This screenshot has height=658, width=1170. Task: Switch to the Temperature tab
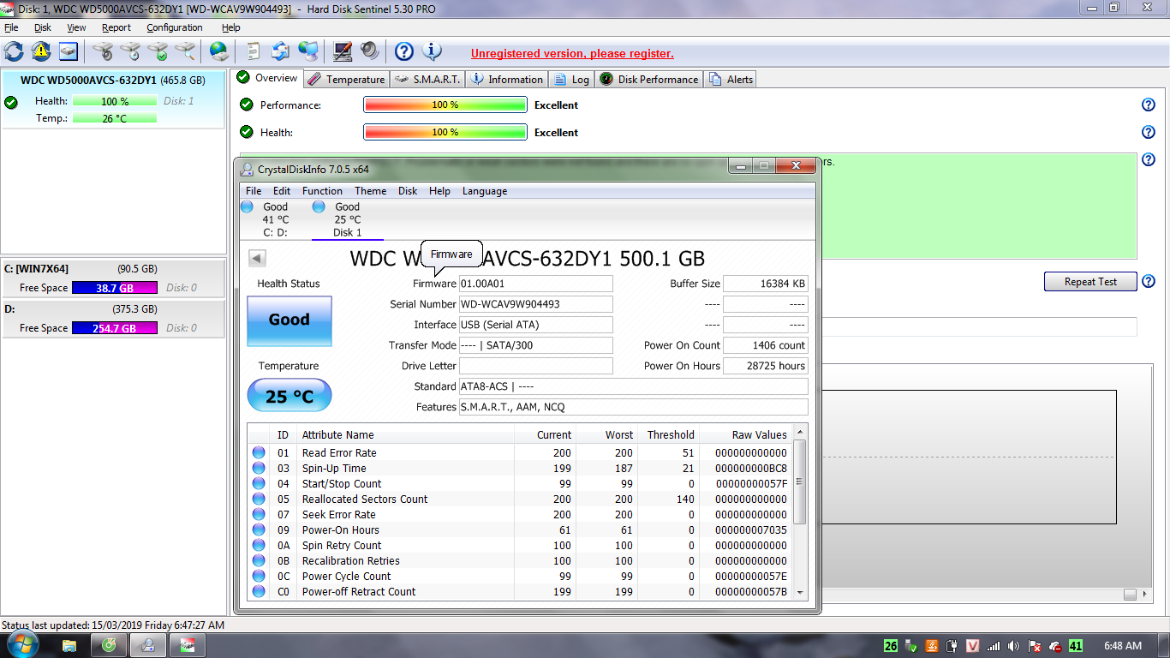(346, 79)
